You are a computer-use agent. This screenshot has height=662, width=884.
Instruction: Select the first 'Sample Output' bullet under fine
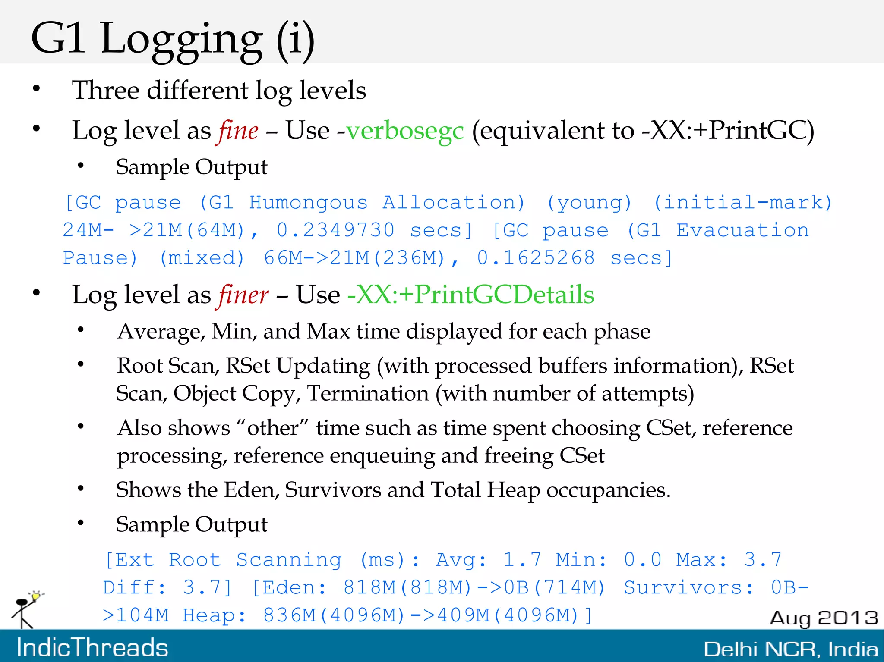[x=192, y=167]
